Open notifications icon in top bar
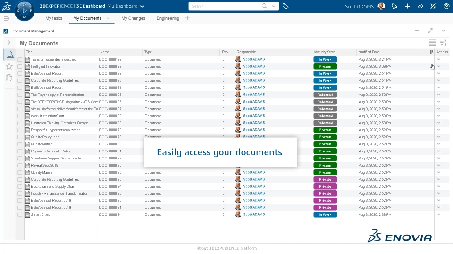The height and width of the screenshot is (254, 453). point(394,6)
